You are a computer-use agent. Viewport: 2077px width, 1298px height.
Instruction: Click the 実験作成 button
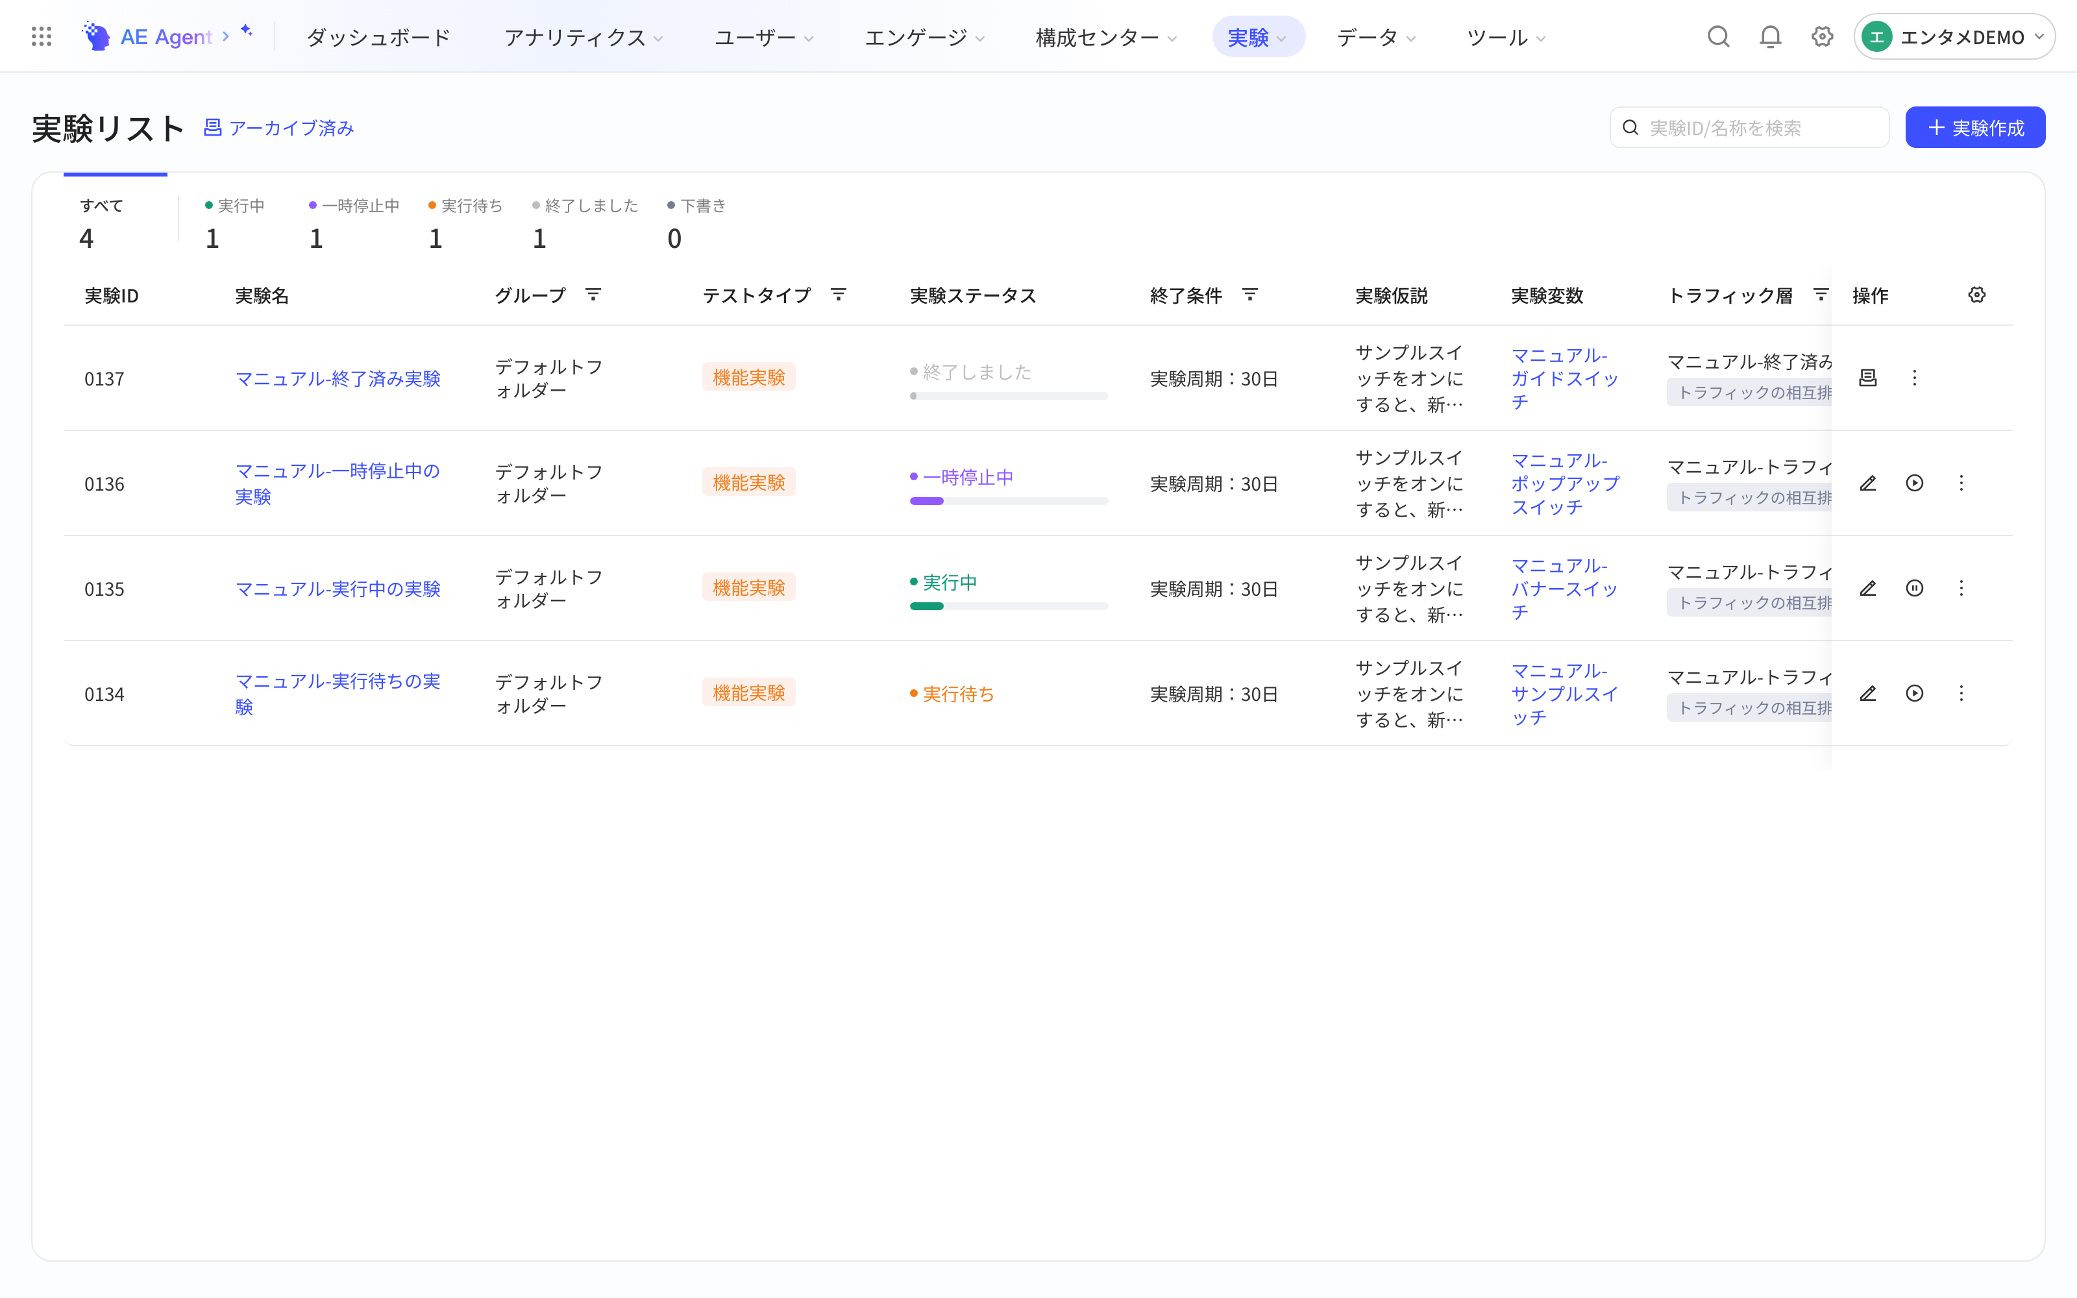pos(1975,127)
